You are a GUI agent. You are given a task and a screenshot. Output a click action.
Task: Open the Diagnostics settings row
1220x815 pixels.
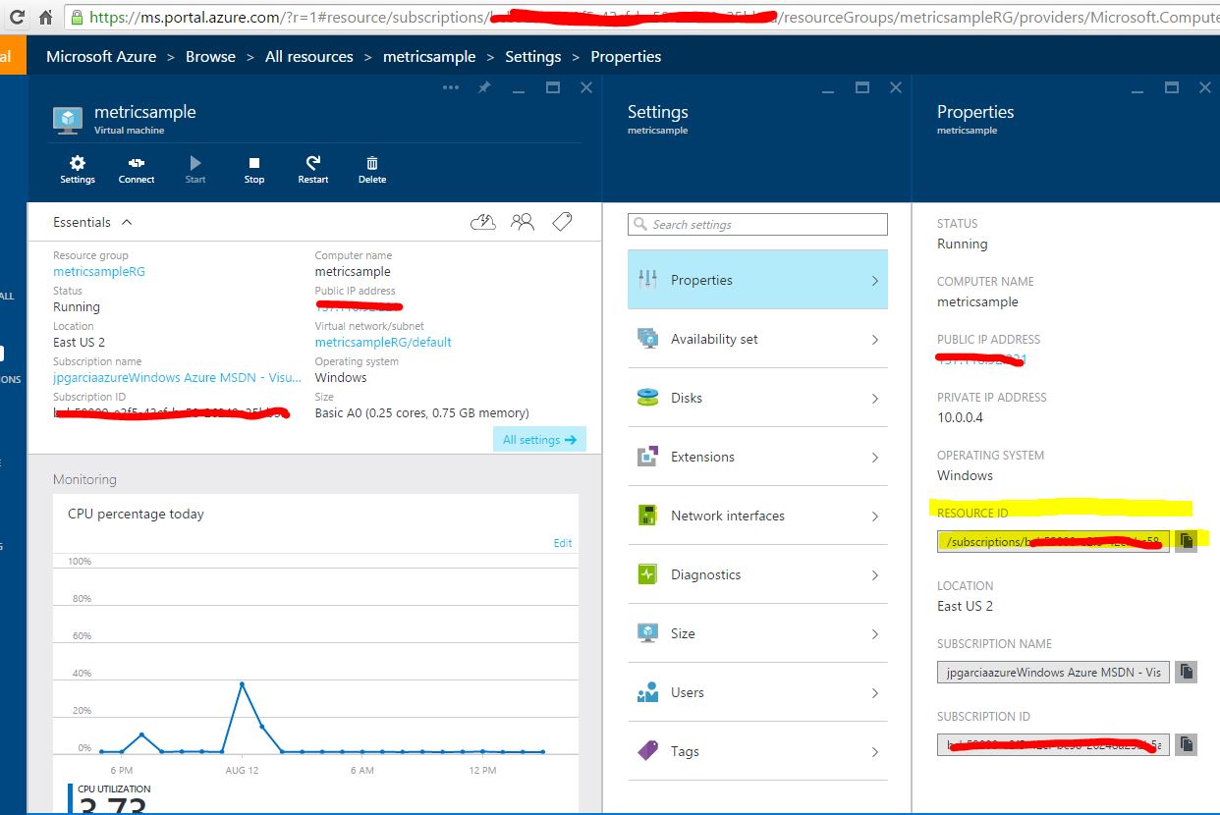[x=757, y=574]
